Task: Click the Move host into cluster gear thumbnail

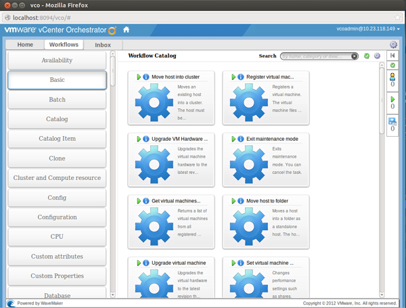Action: [x=154, y=102]
